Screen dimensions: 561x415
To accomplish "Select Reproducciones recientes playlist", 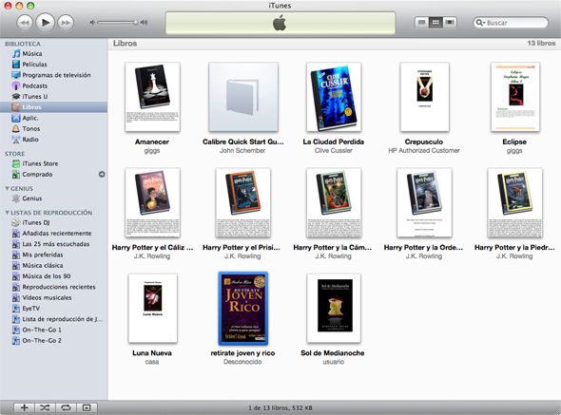I will (x=53, y=287).
